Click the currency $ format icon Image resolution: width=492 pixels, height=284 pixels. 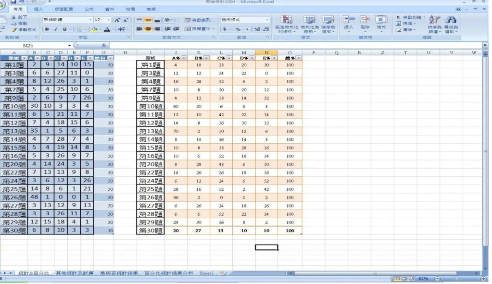225,29
